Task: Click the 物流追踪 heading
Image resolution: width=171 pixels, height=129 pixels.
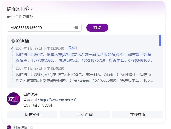Action: 20,41
